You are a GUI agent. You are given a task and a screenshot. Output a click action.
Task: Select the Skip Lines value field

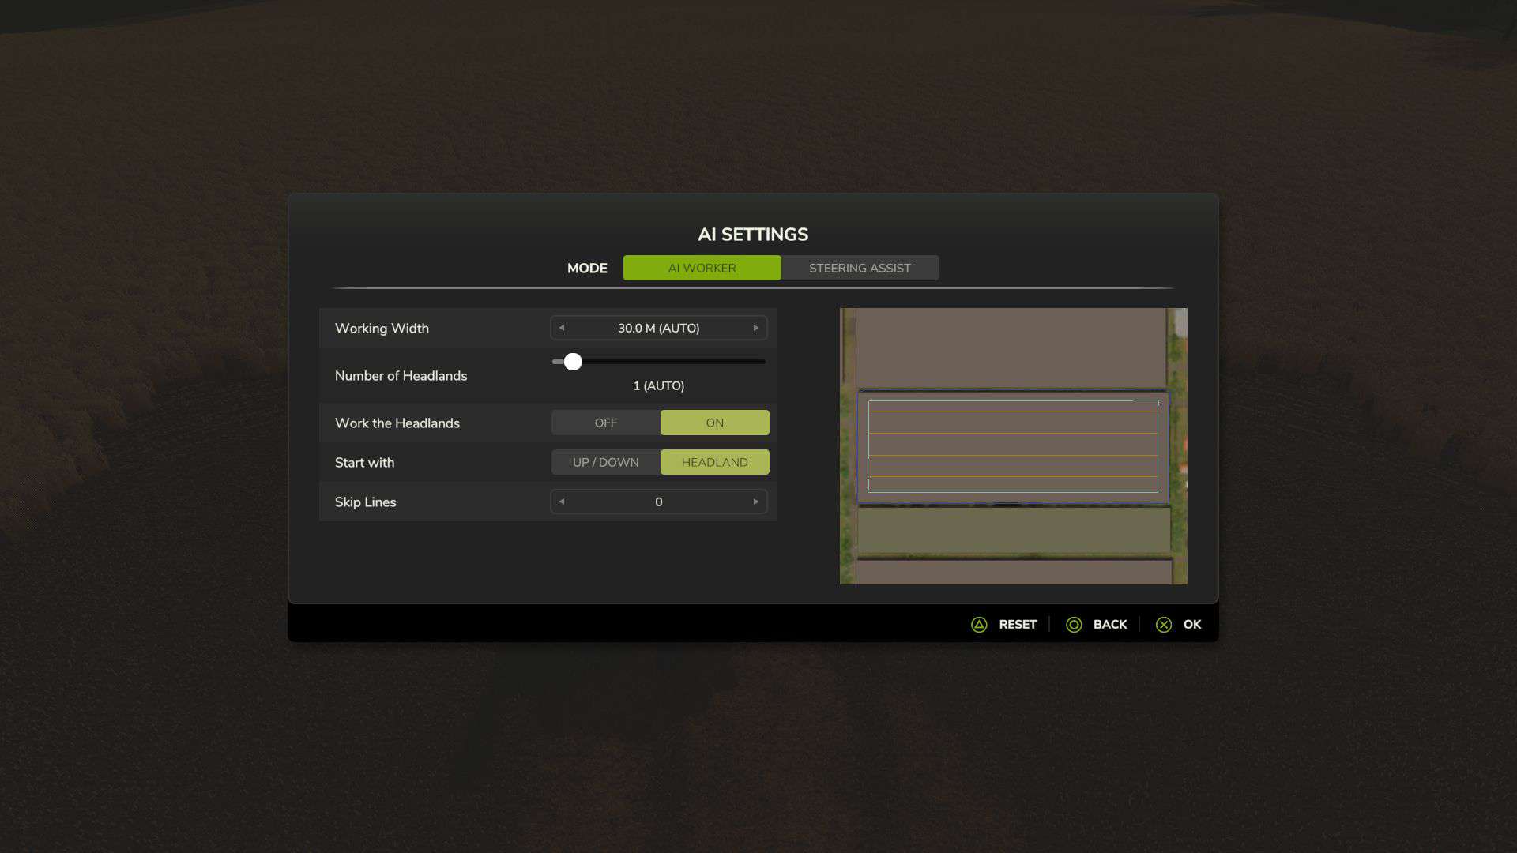pos(658,502)
